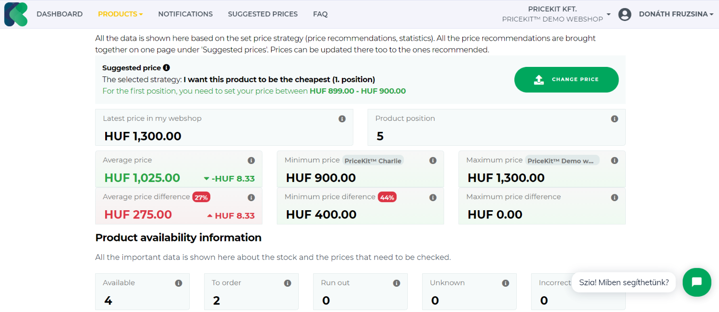Click the PriceKit logo icon

click(16, 14)
